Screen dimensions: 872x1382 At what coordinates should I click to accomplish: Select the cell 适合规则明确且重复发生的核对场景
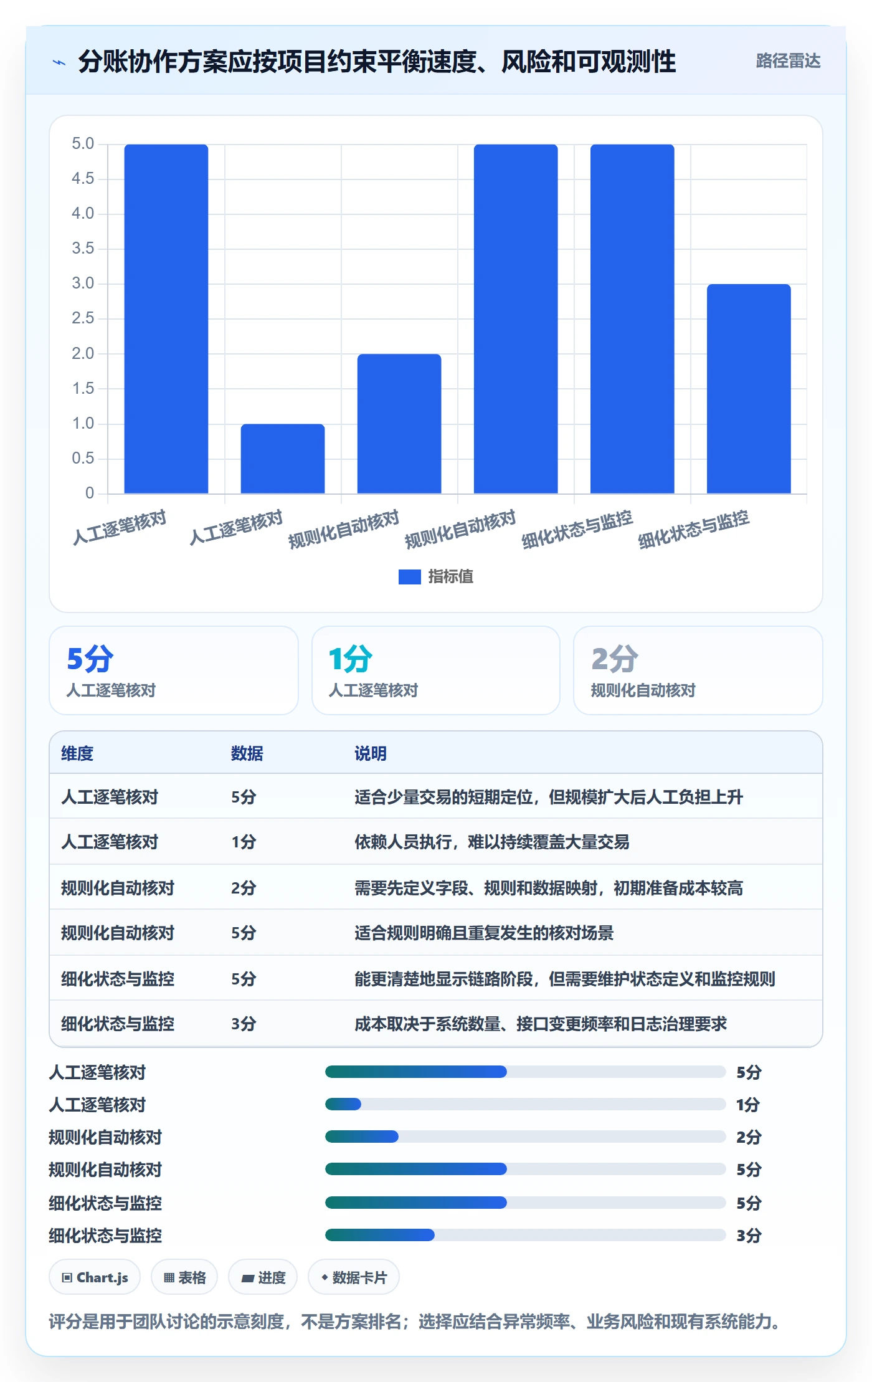coord(484,933)
